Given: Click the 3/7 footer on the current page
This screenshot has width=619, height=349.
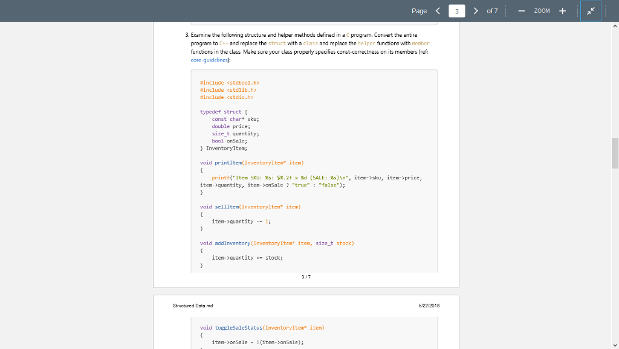Looking at the screenshot, I should click(x=306, y=277).
